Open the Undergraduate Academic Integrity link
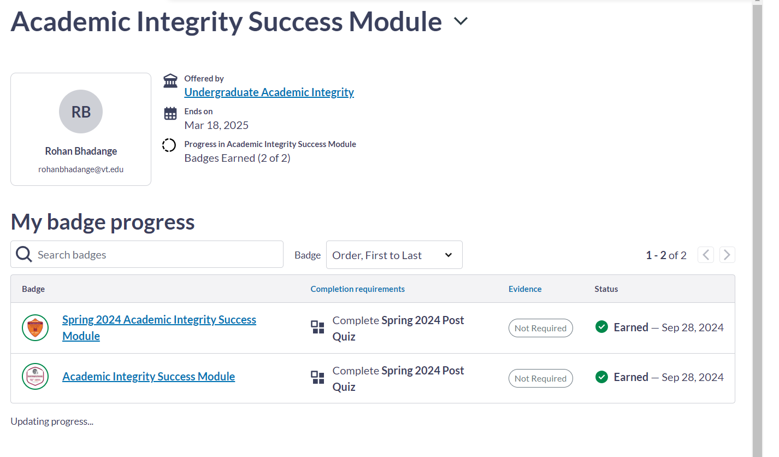This screenshot has width=779, height=457. [x=269, y=92]
